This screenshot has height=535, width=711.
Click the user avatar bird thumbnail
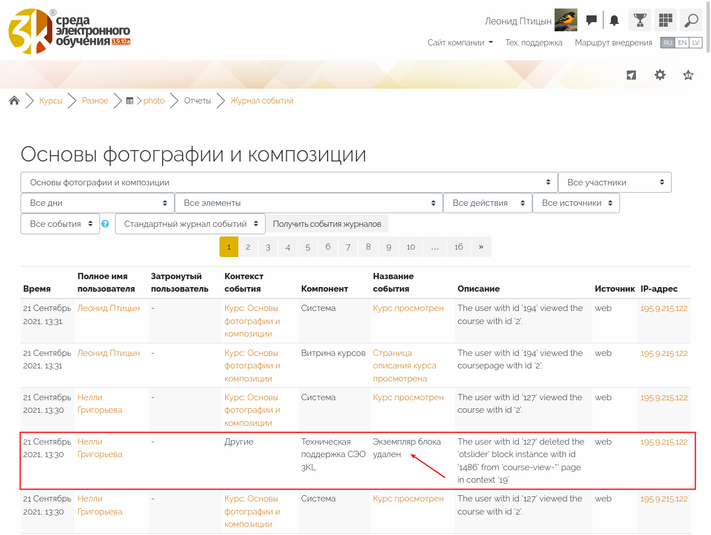(x=565, y=20)
